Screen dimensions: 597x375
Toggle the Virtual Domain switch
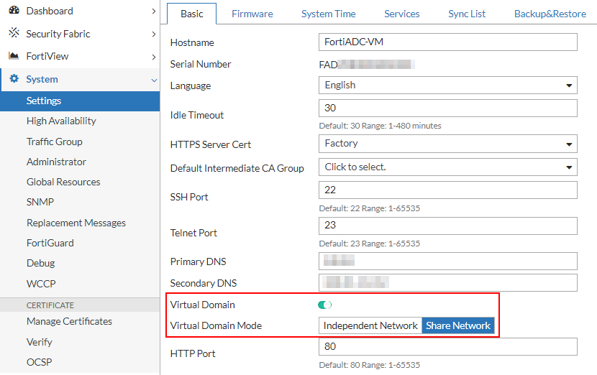(325, 305)
